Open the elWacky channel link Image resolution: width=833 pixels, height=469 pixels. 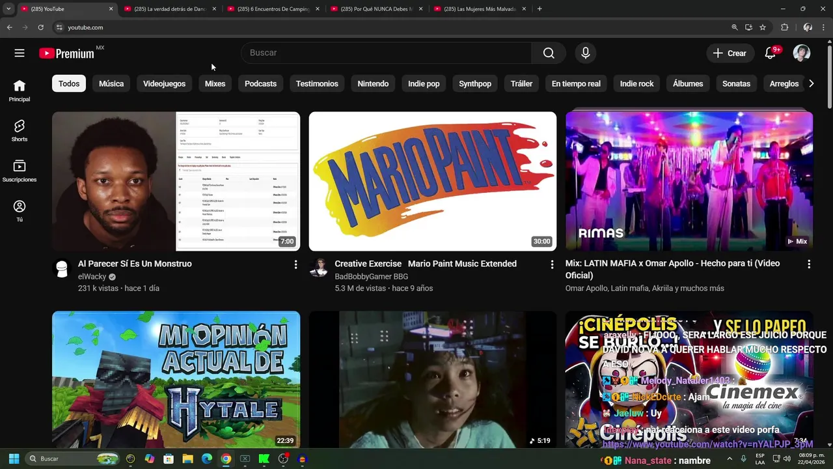(92, 276)
